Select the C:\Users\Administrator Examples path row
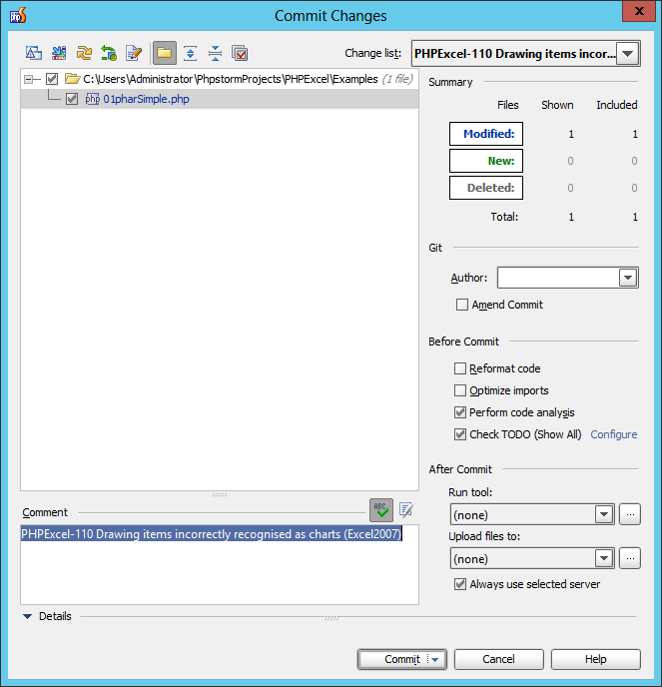 [x=220, y=79]
